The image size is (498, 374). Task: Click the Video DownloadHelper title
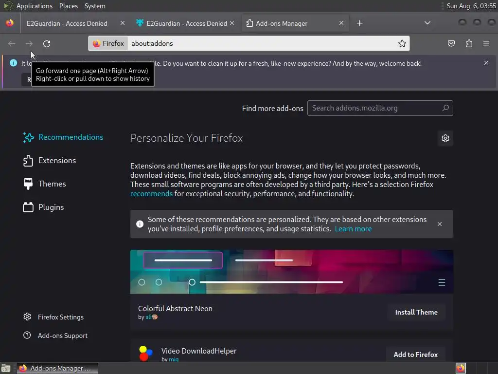199,351
